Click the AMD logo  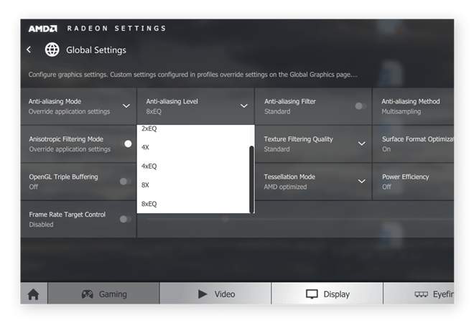click(42, 29)
